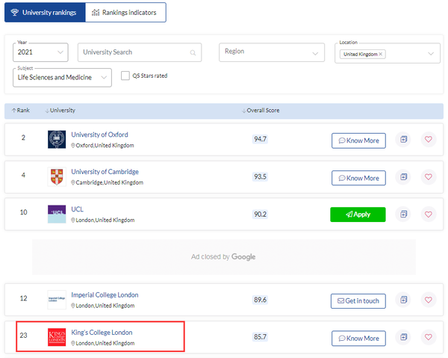Open the Rankings indicators tab
448x358 pixels.
tap(125, 12)
